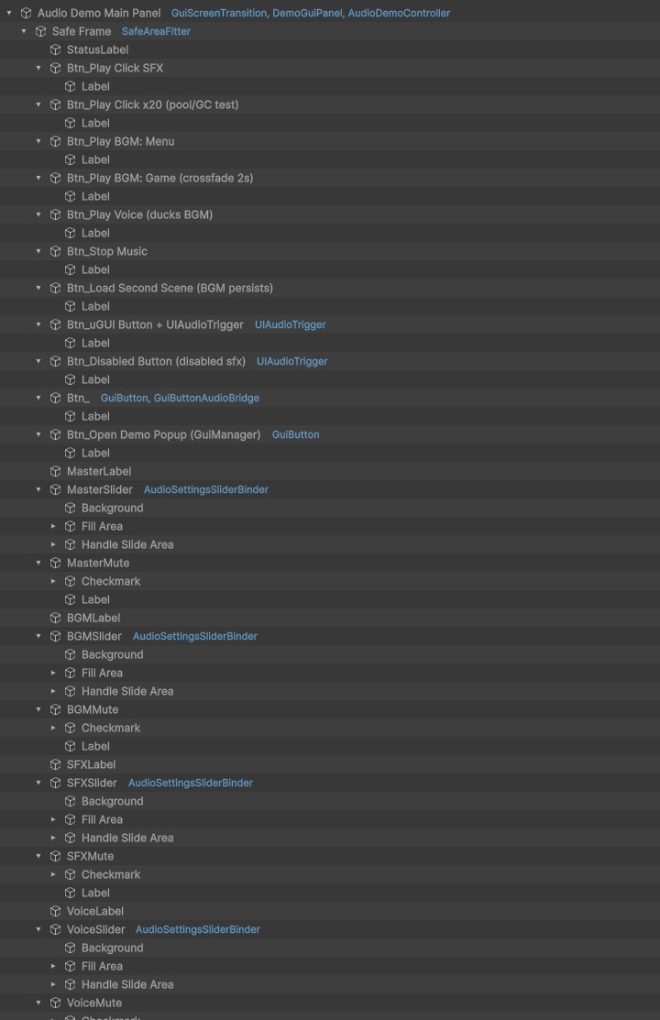The width and height of the screenshot is (660, 1020).
Task: Click GuiButton tag on Btn_Open Demo Popup
Action: 295,434
